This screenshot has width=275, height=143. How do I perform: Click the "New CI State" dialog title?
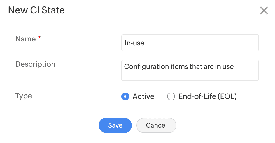click(x=36, y=10)
